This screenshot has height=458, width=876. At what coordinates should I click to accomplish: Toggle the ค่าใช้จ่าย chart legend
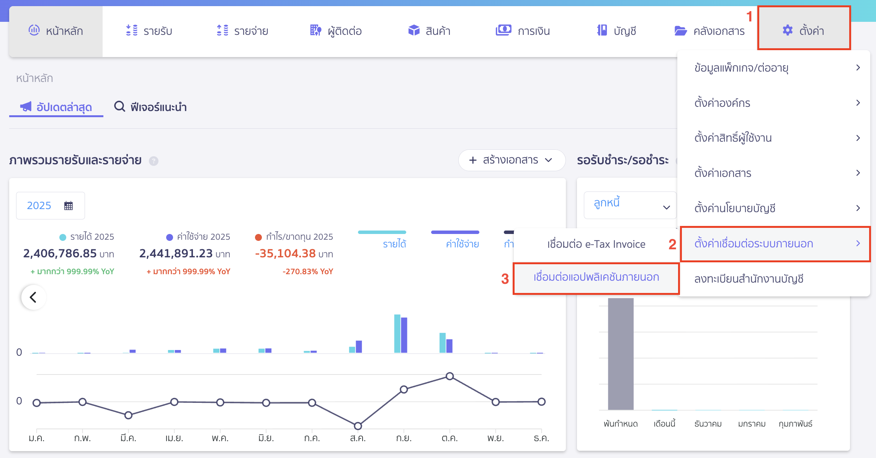click(x=462, y=244)
